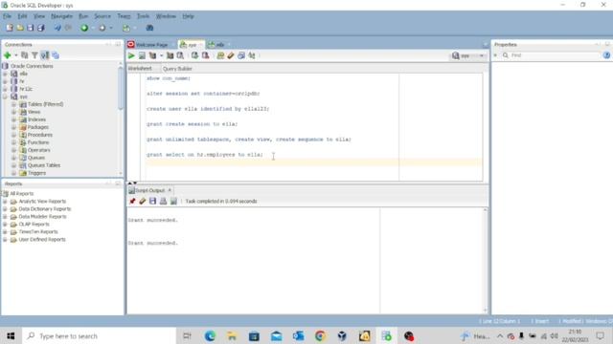
Task: Switch to the Query Builder tab
Action: [x=177, y=69]
